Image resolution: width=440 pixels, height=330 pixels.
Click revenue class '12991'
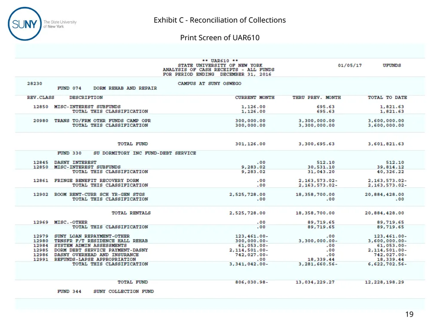[41, 259]
